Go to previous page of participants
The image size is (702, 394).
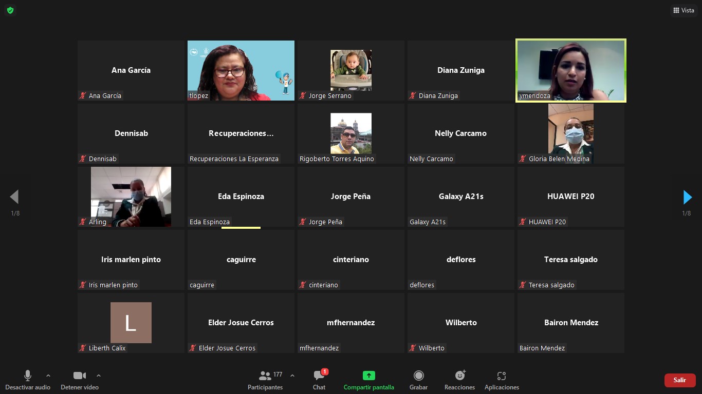click(x=14, y=197)
